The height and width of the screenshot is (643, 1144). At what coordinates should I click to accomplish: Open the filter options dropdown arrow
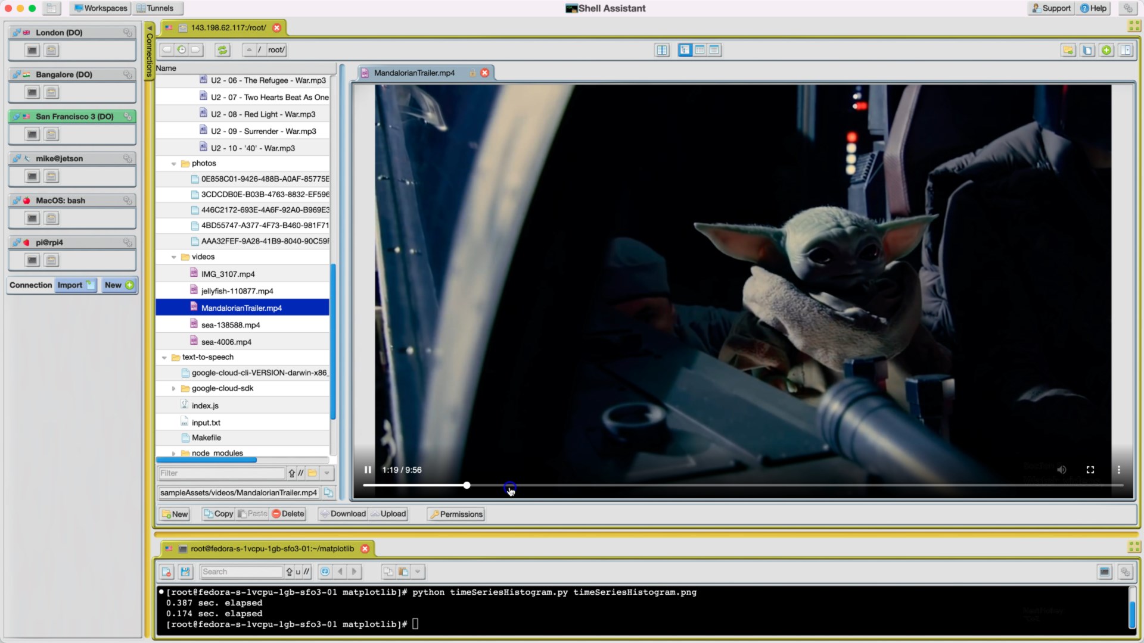coord(327,473)
